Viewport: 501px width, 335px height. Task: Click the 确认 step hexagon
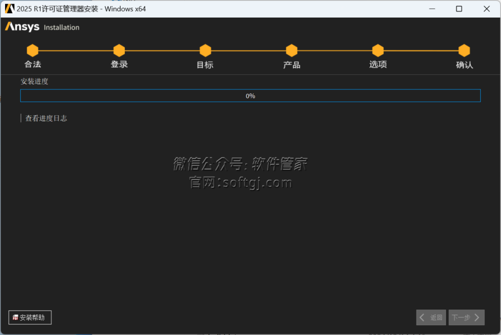coord(464,51)
